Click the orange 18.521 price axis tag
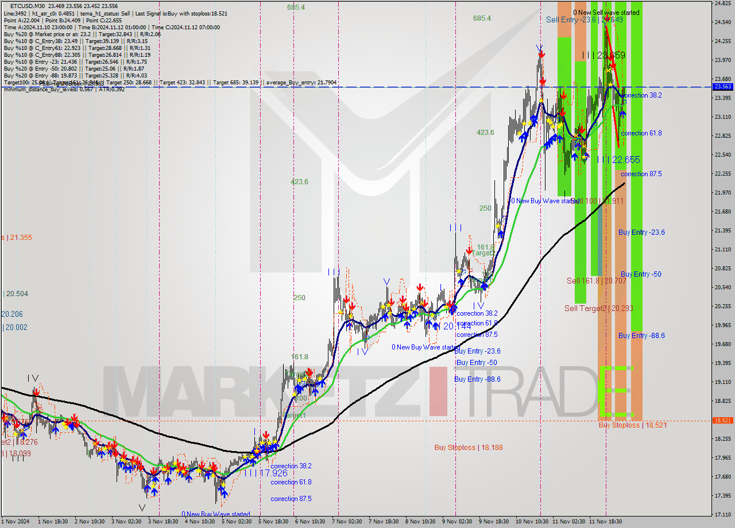The image size is (735, 528). [722, 421]
